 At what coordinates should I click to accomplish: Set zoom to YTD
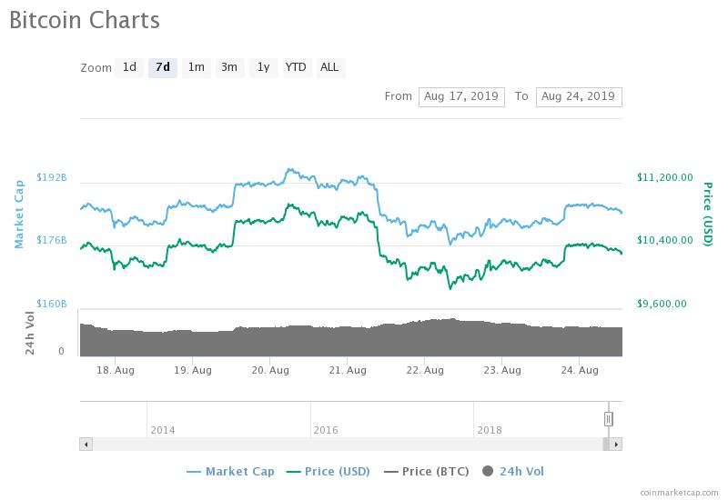point(296,67)
